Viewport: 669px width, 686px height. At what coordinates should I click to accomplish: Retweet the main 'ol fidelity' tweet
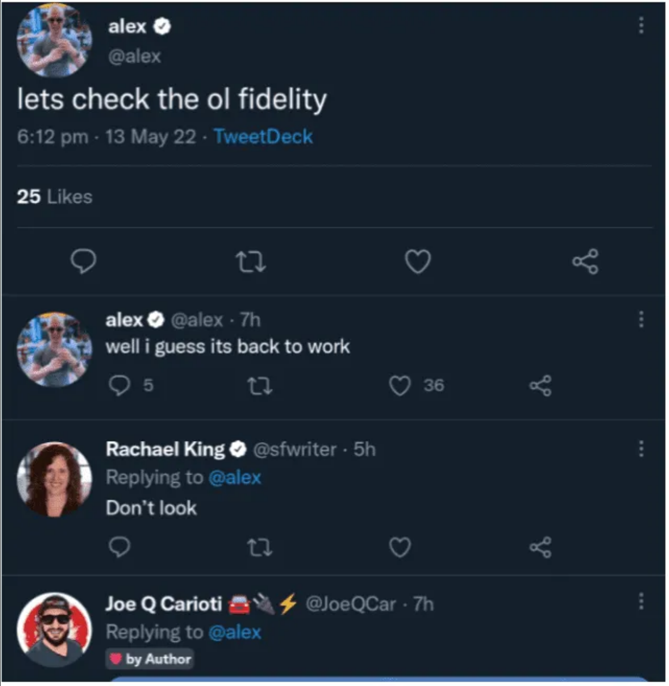251,262
